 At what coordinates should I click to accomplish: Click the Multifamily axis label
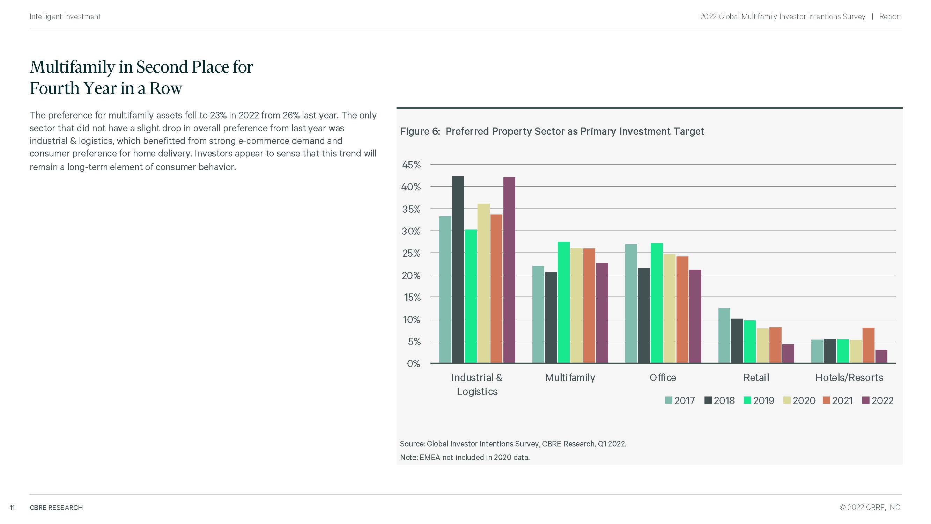point(570,378)
